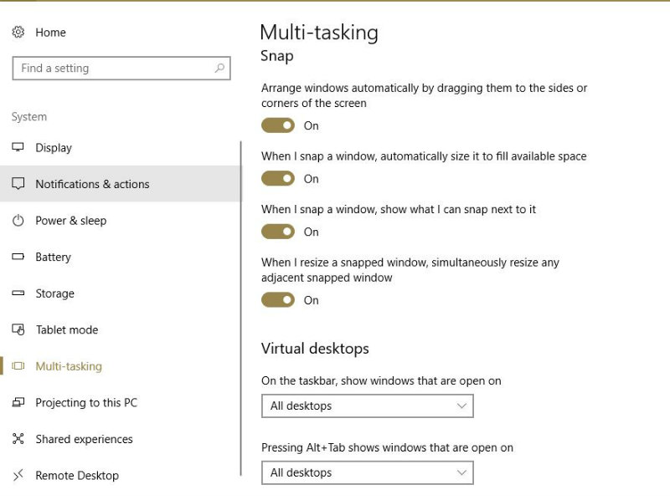Select the Power & sleep icon
The image size is (670, 500).
[x=18, y=220]
